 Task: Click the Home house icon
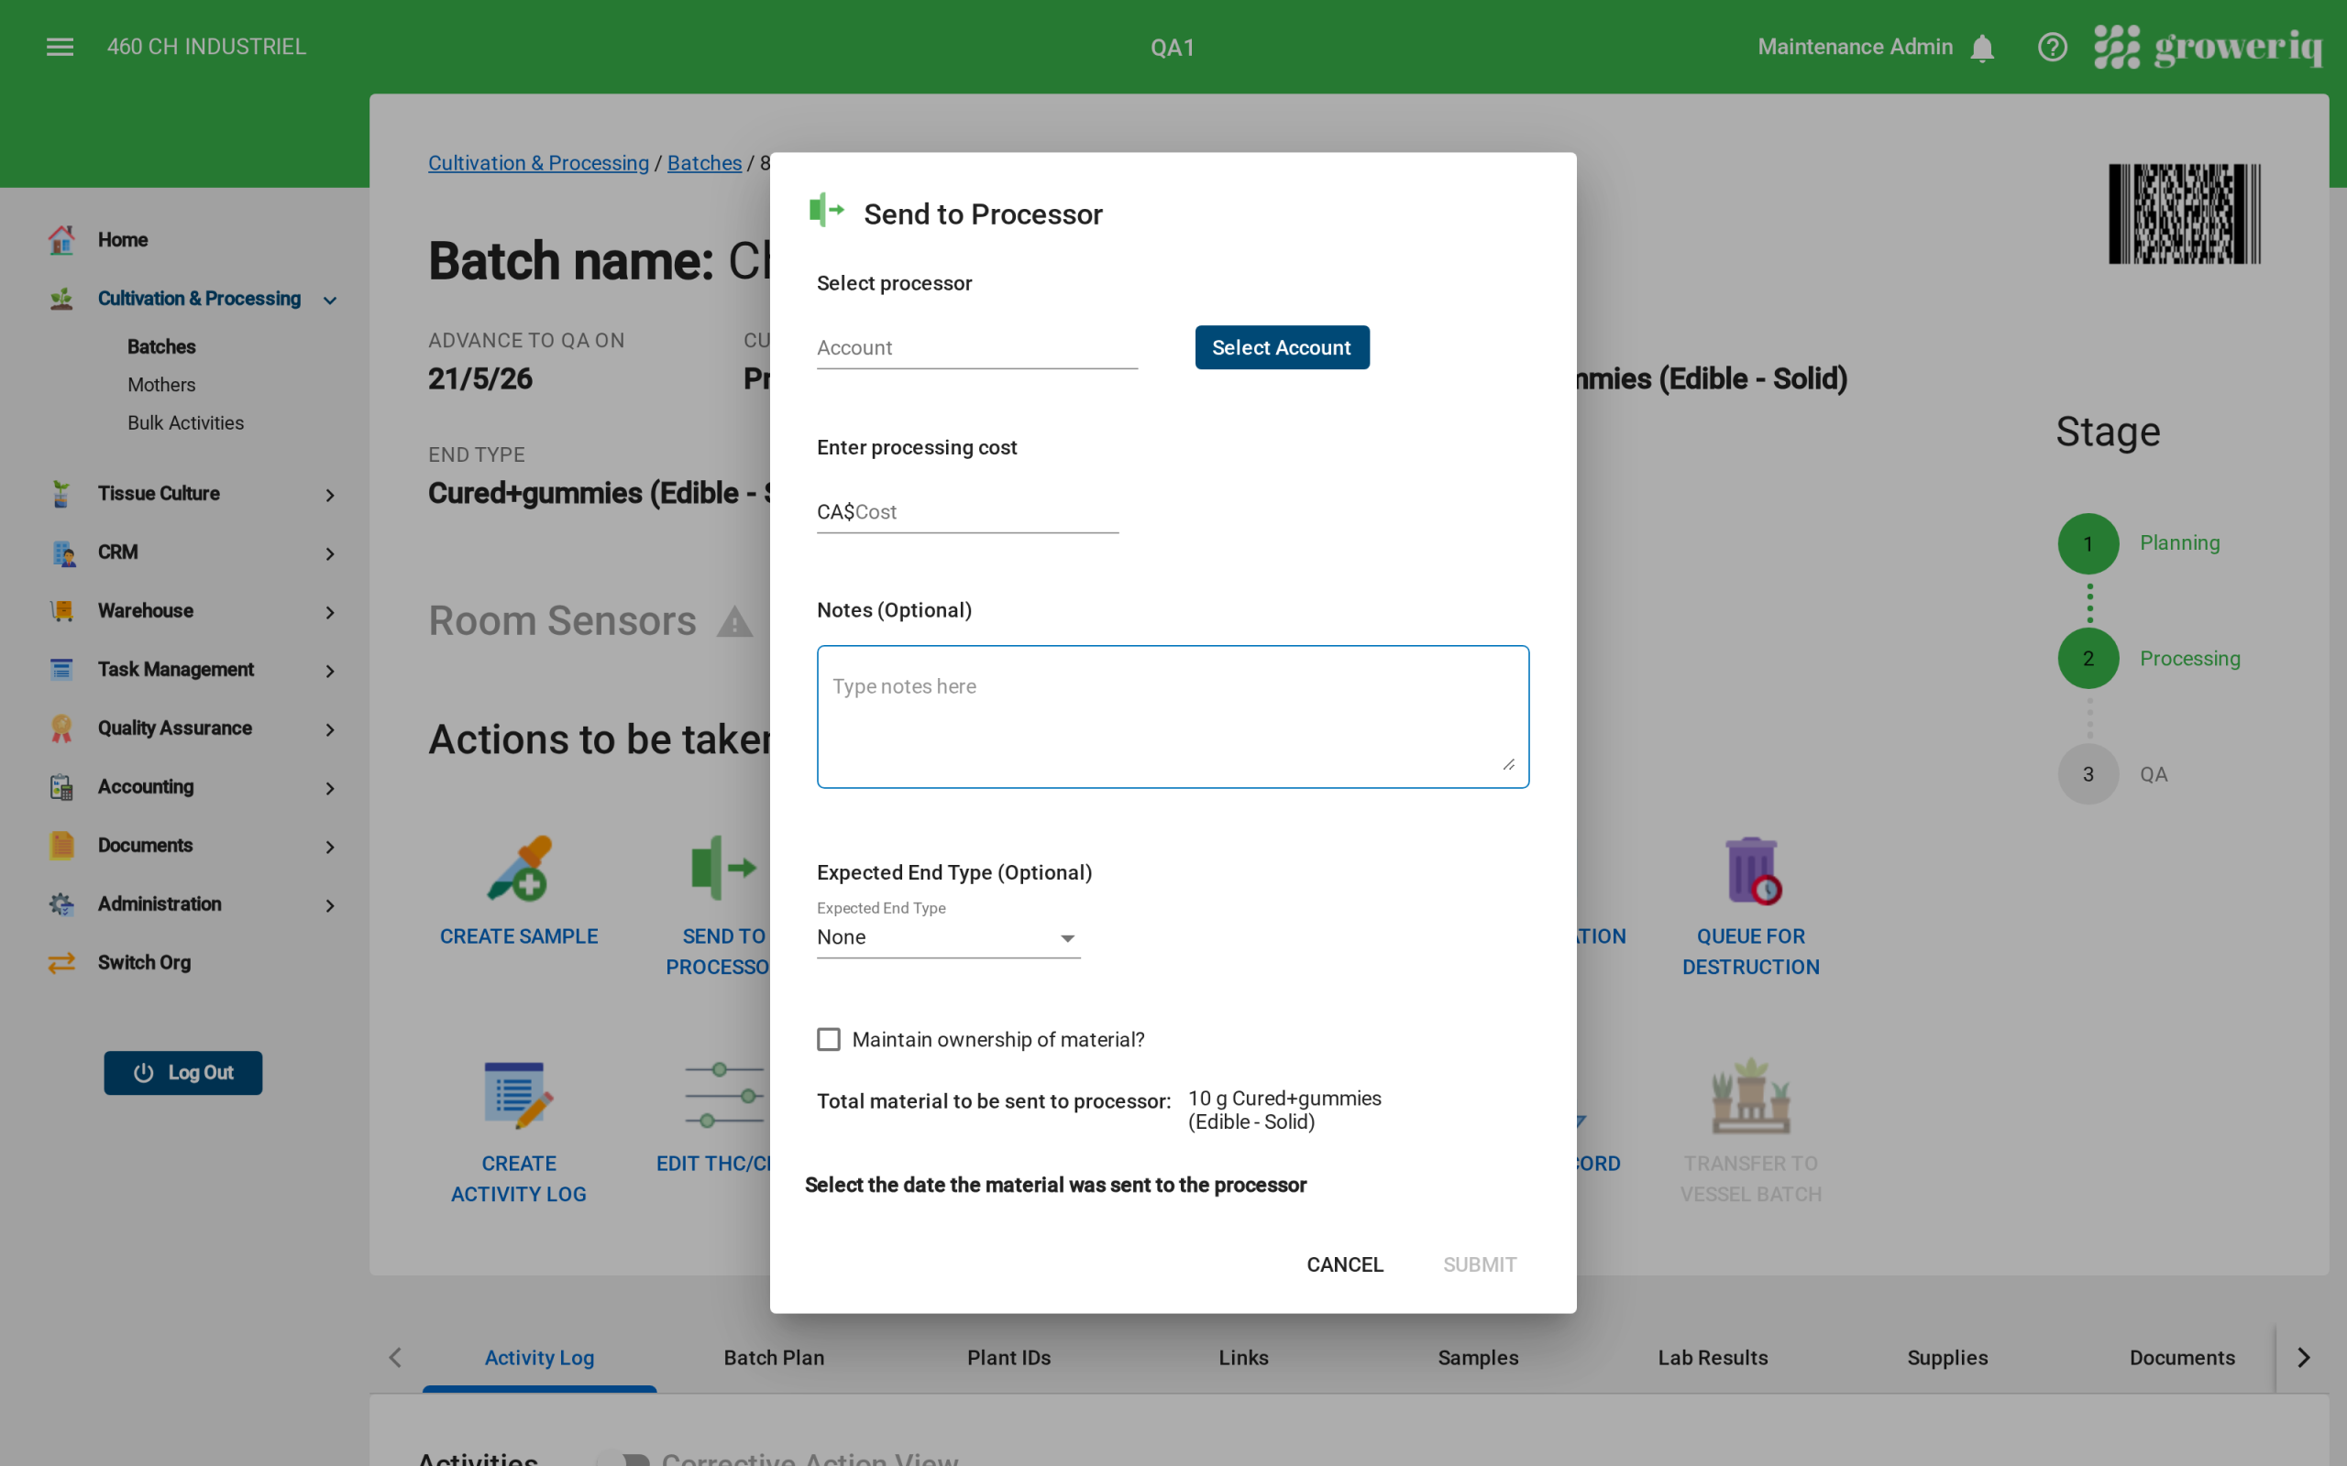62,239
